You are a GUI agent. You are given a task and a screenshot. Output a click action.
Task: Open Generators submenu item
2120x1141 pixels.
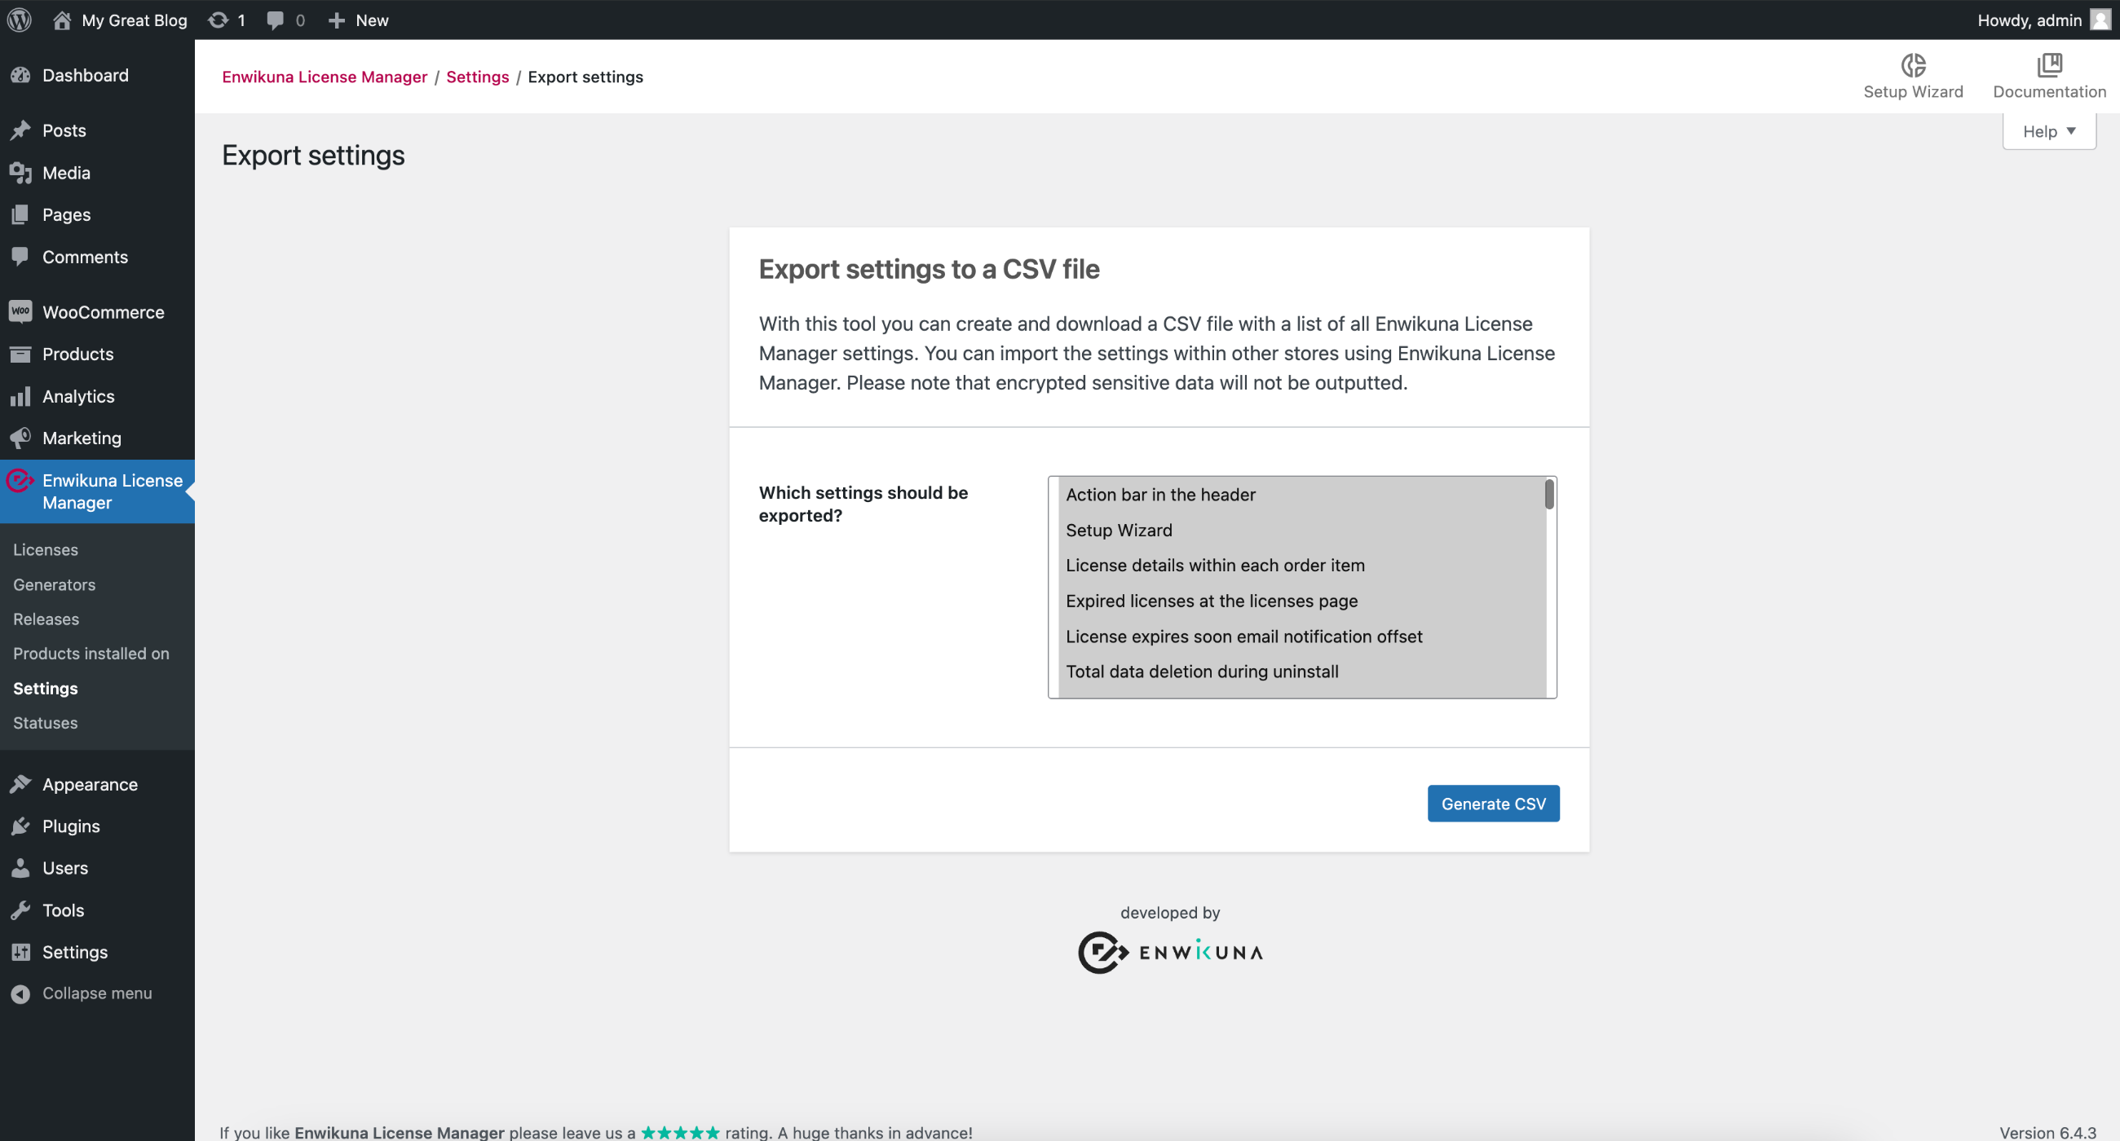click(55, 585)
